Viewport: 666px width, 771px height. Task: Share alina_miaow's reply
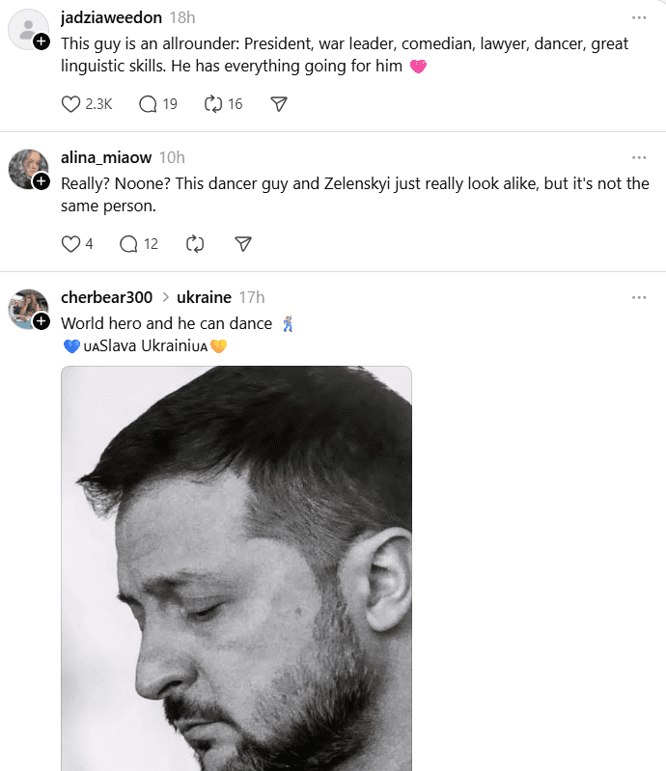243,244
